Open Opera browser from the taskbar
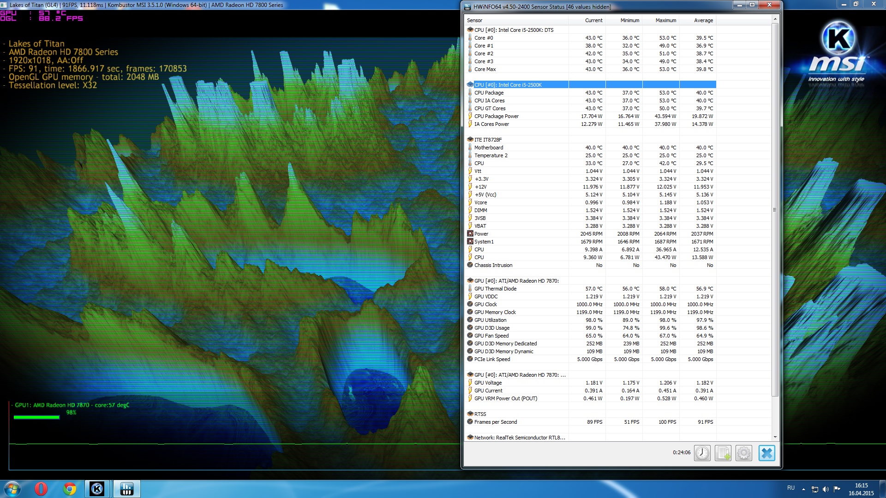The image size is (886, 498). 41,489
